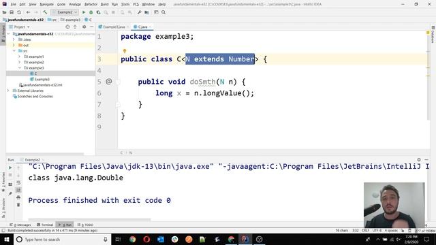Run with Coverage using the shield icon
The width and height of the screenshot is (436, 245).
point(98,12)
